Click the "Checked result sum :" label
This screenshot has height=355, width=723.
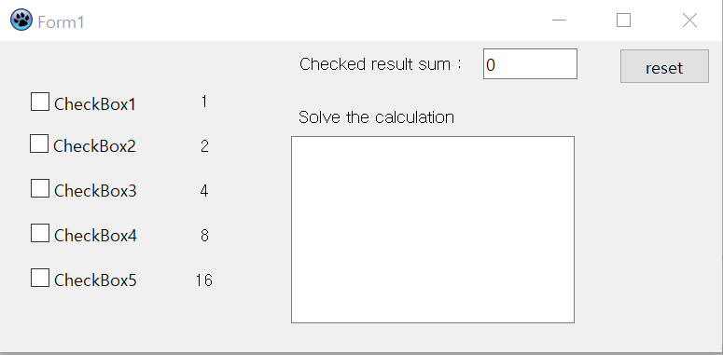coord(381,64)
